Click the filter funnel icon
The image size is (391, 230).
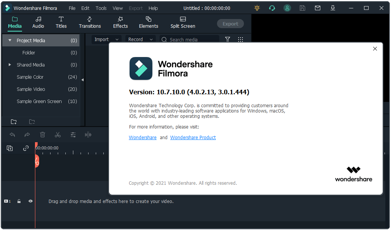[227, 40]
